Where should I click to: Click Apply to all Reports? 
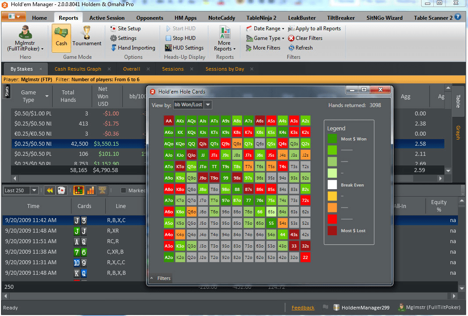tap(314, 29)
